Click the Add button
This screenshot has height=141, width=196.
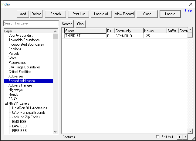click(23, 14)
